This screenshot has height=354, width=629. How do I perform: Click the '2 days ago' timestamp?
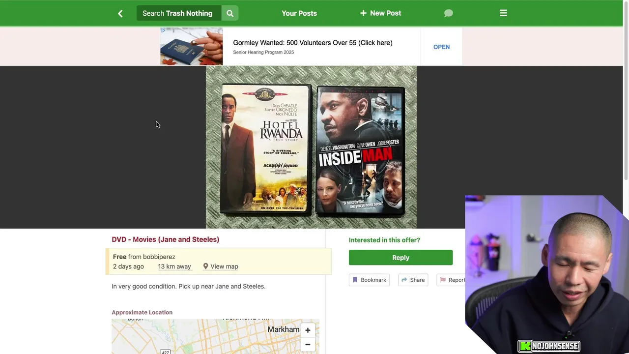coord(128,266)
